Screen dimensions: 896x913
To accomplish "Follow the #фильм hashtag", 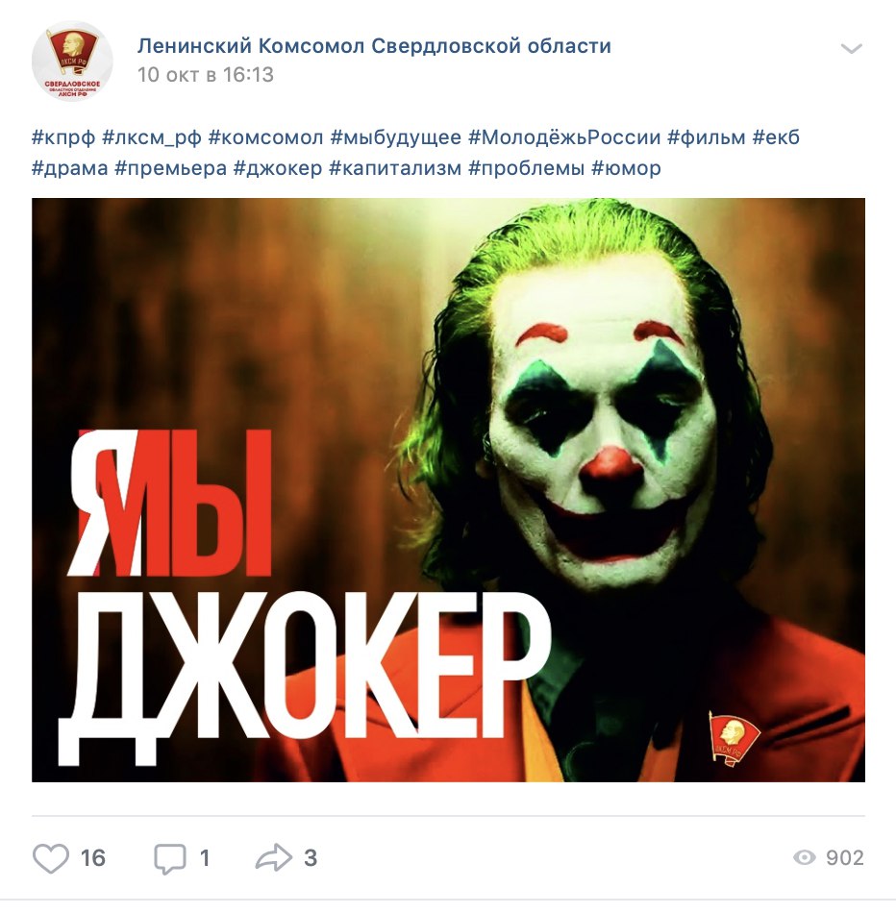I will [706, 138].
